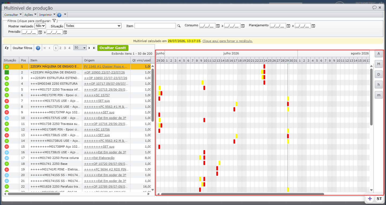Click the search magnifier beside Item field

179,26
